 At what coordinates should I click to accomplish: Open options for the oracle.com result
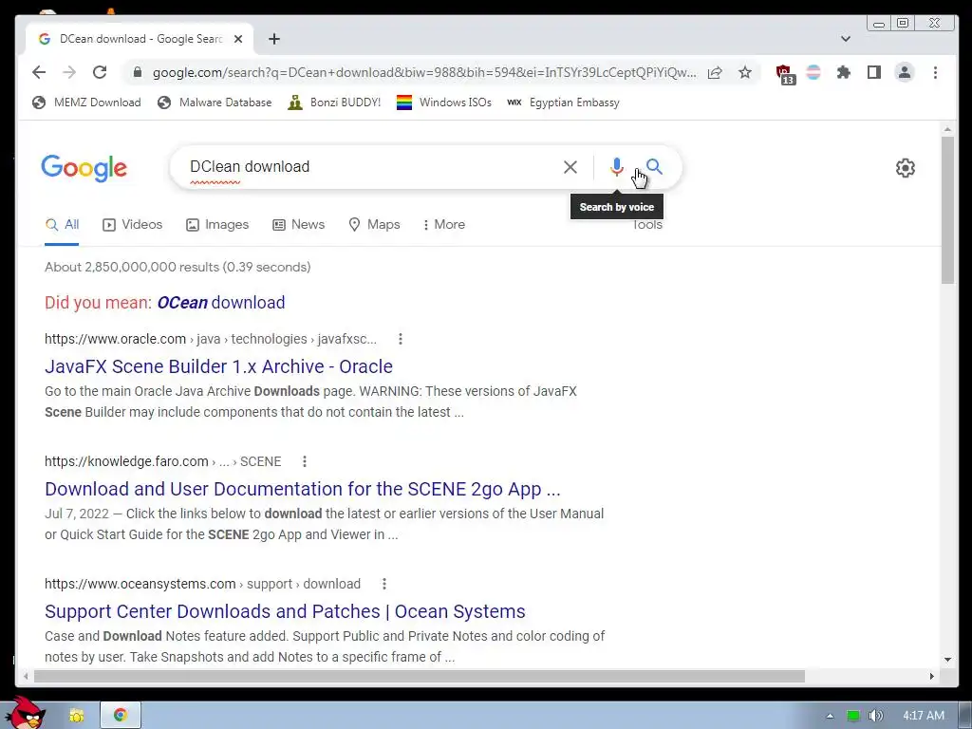point(401,339)
